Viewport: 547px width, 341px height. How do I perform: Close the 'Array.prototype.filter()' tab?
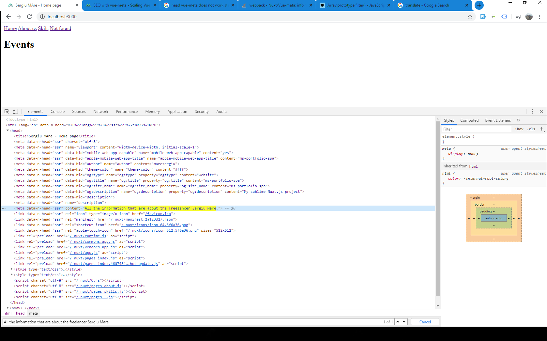(x=388, y=5)
